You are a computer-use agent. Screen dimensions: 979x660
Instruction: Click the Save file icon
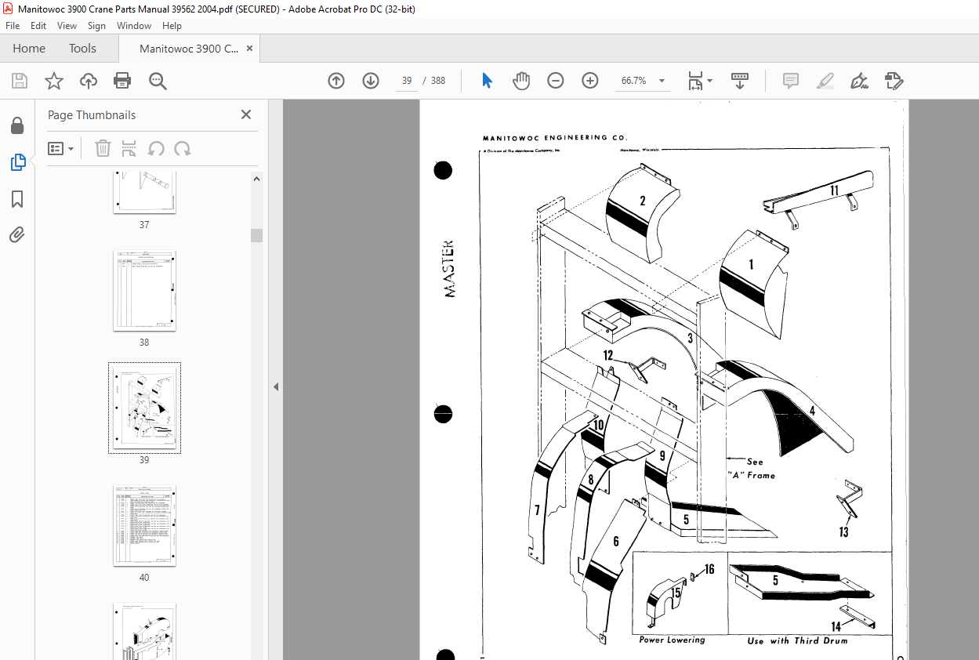point(20,81)
